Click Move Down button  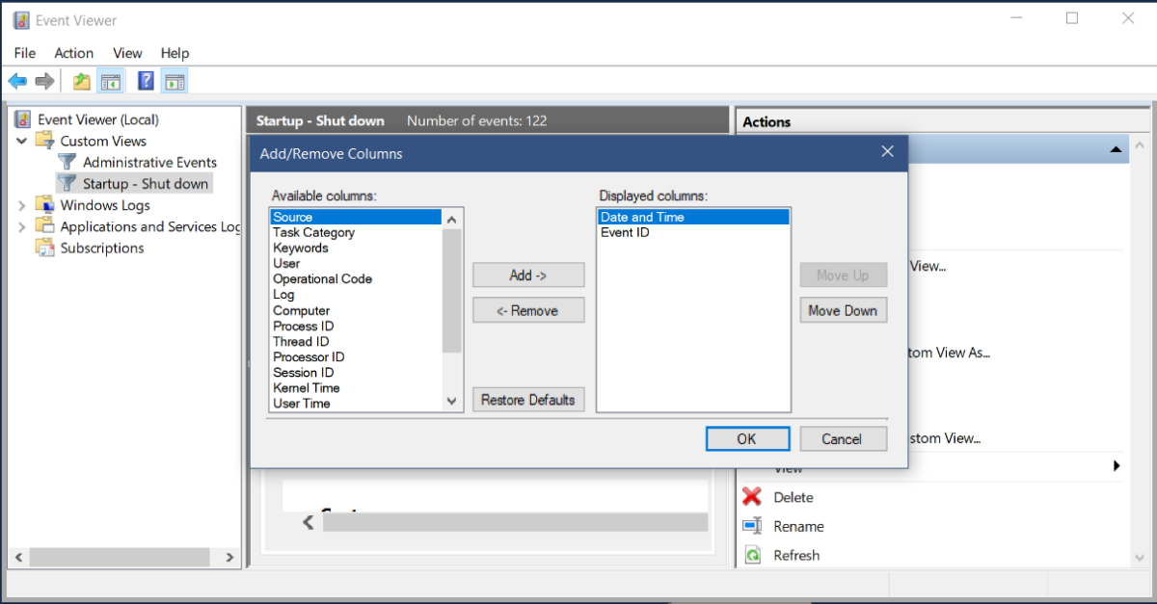click(842, 310)
